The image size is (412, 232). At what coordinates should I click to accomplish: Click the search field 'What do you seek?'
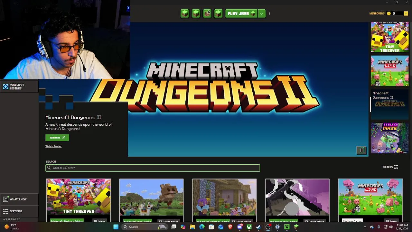point(153,168)
